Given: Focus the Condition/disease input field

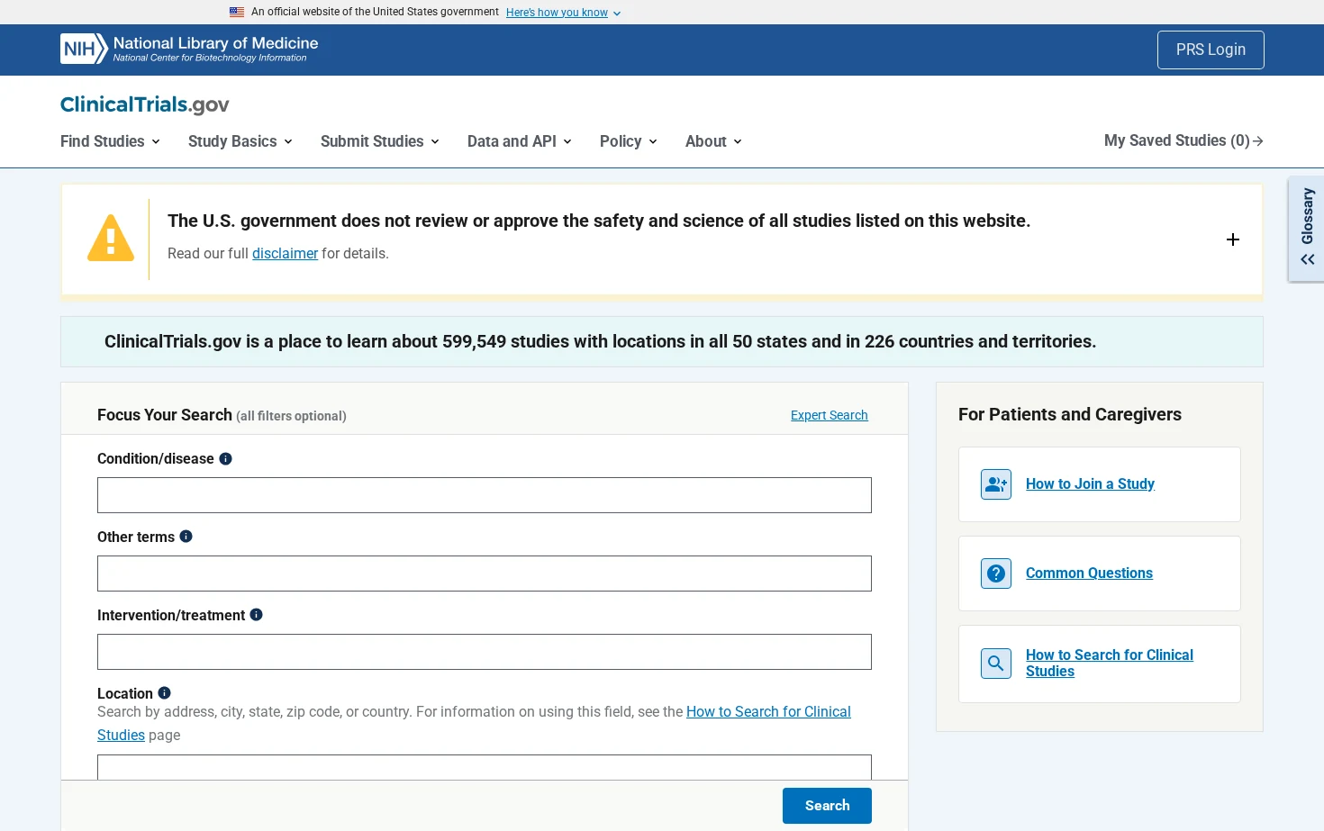Looking at the screenshot, I should click(485, 495).
